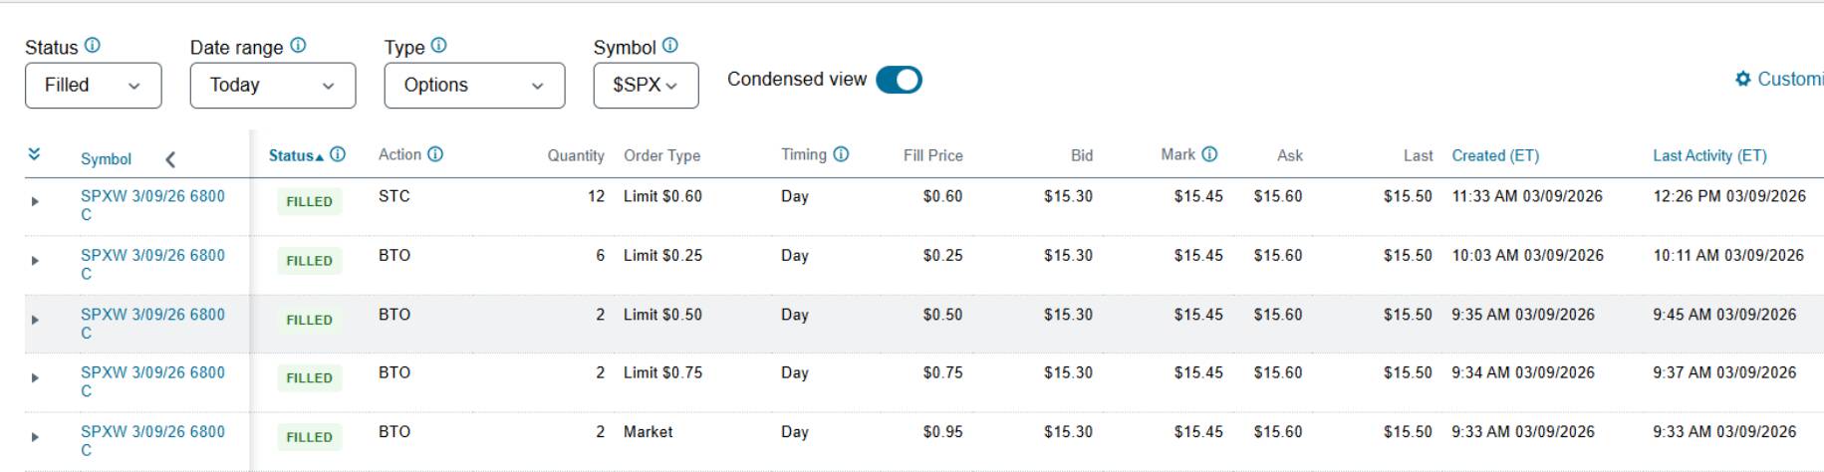1824x472 pixels.
Task: Open the Status Filled dropdown
Action: (x=93, y=86)
